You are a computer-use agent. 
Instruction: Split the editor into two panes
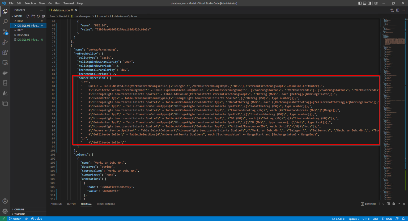(x=397, y=10)
